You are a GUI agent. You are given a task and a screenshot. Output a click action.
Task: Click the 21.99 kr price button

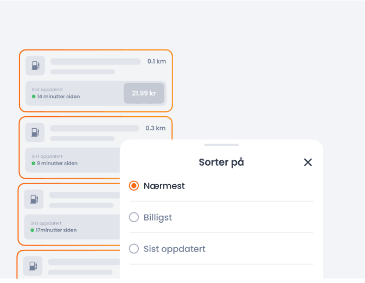pyautogui.click(x=144, y=93)
